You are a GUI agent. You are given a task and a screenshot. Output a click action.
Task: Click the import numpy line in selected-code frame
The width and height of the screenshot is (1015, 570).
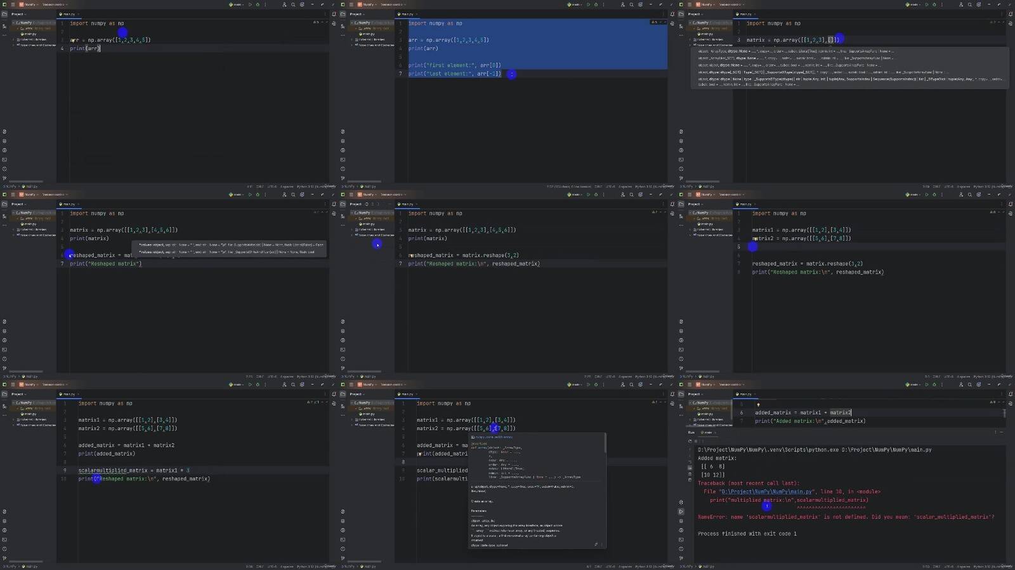(x=435, y=23)
